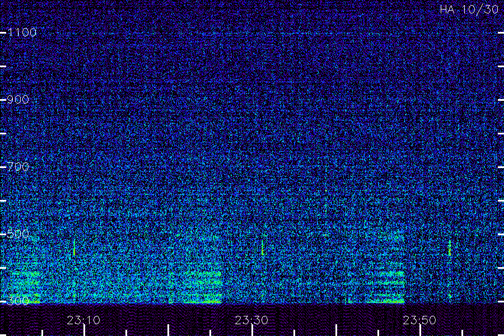This screenshot has height=336, width=504.
Task: Click the tall tick mark below 23:30
Action: (x=253, y=330)
